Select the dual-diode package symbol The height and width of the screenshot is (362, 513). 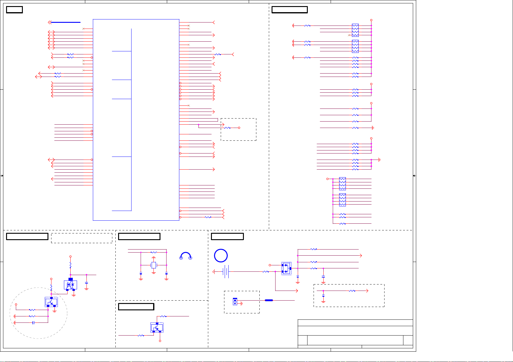click(x=286, y=268)
